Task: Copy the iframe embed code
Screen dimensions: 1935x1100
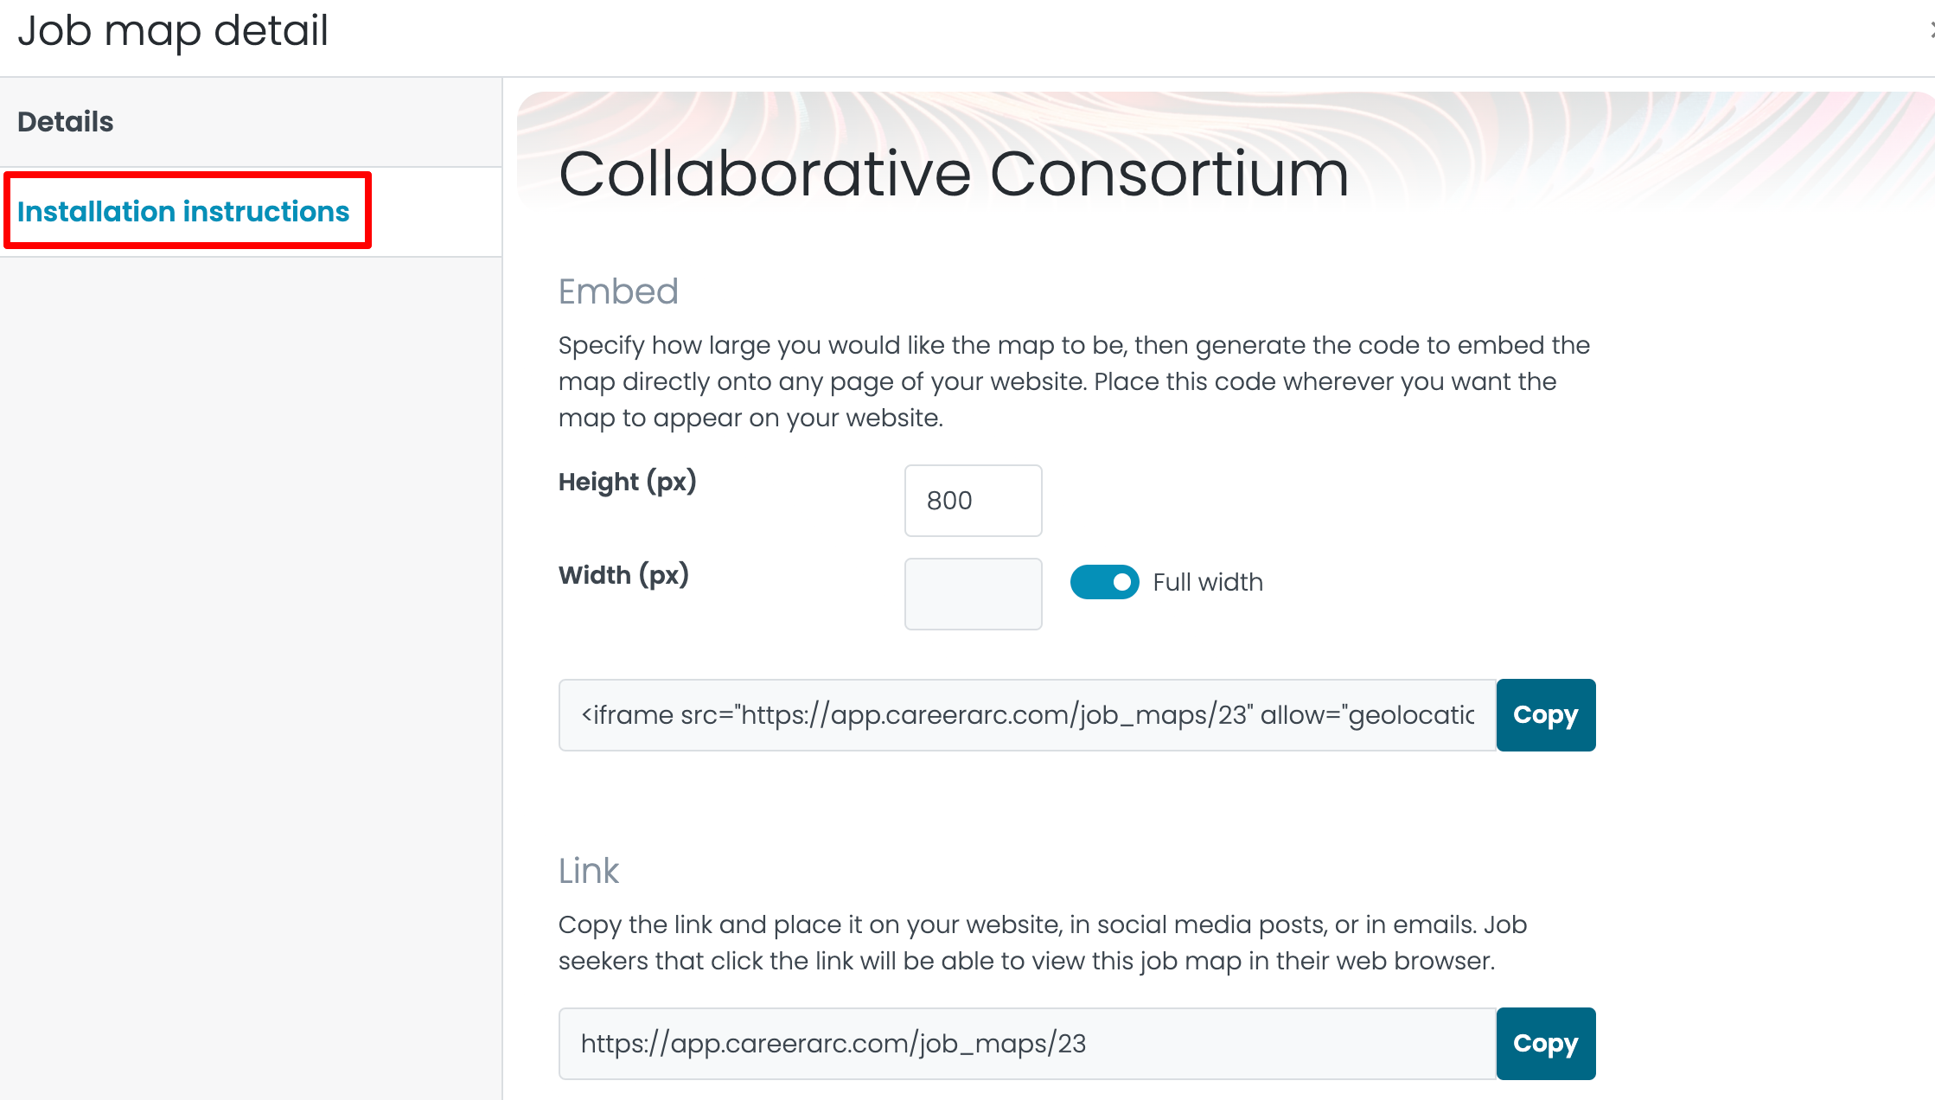Action: (x=1545, y=715)
